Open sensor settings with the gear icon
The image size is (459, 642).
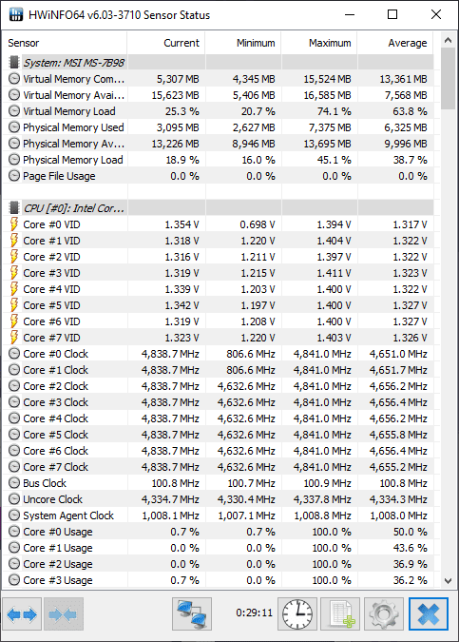click(x=384, y=614)
